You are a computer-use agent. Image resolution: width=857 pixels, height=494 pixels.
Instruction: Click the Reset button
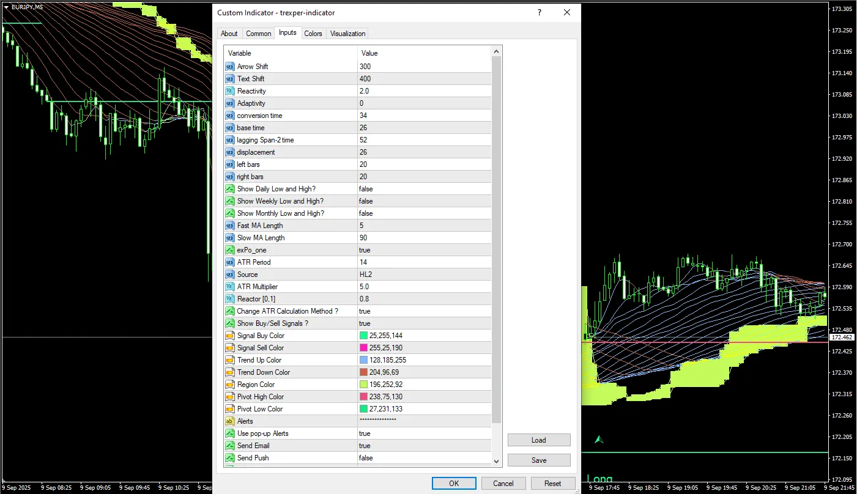[x=552, y=484]
